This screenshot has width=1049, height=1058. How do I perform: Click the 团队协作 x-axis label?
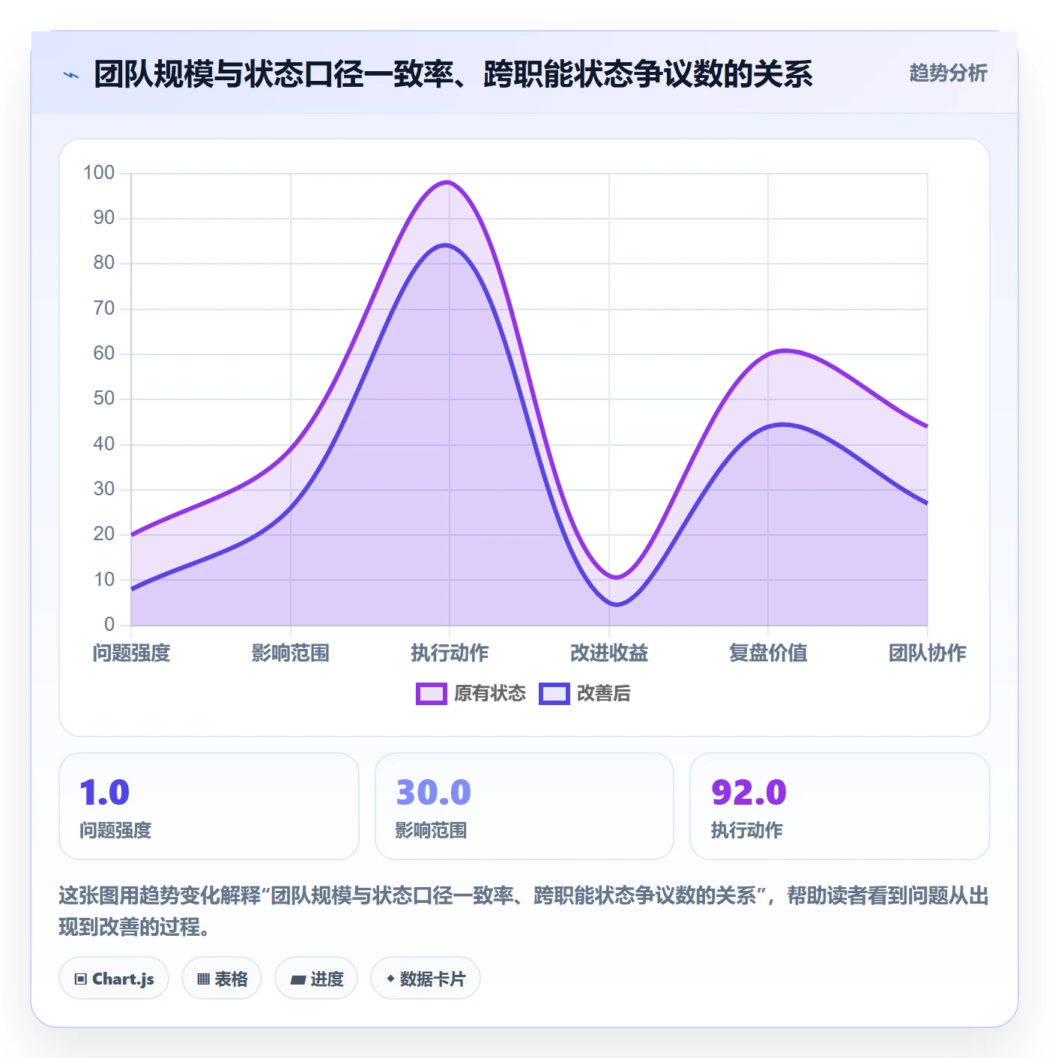[x=928, y=653]
